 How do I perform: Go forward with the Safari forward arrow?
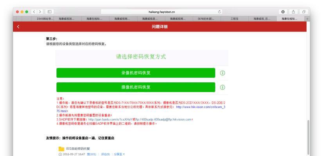(x=40, y=12)
